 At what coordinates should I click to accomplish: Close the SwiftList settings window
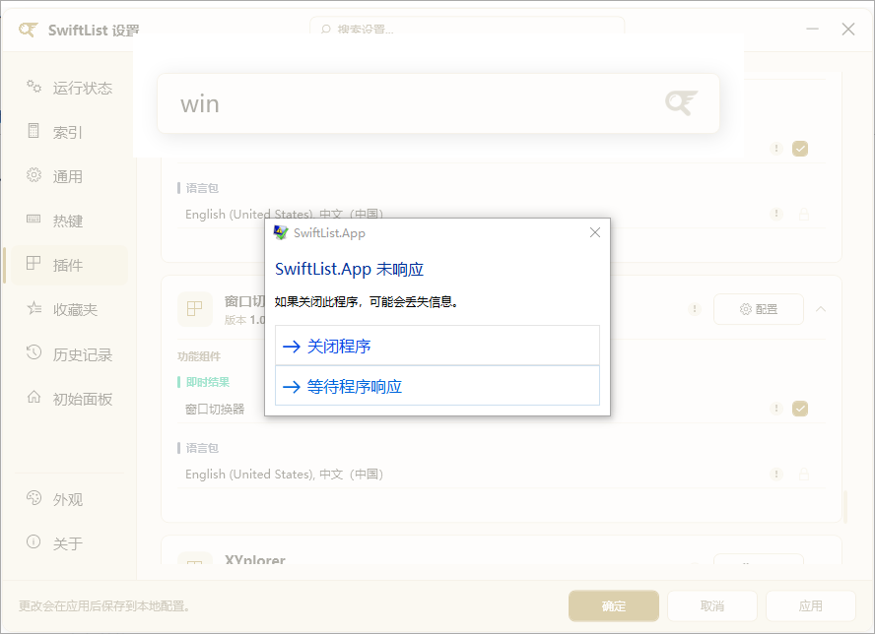click(848, 29)
